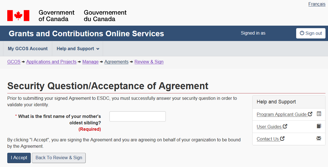
Task: Navigate to Manage breadcrumb link
Action: tap(90, 62)
